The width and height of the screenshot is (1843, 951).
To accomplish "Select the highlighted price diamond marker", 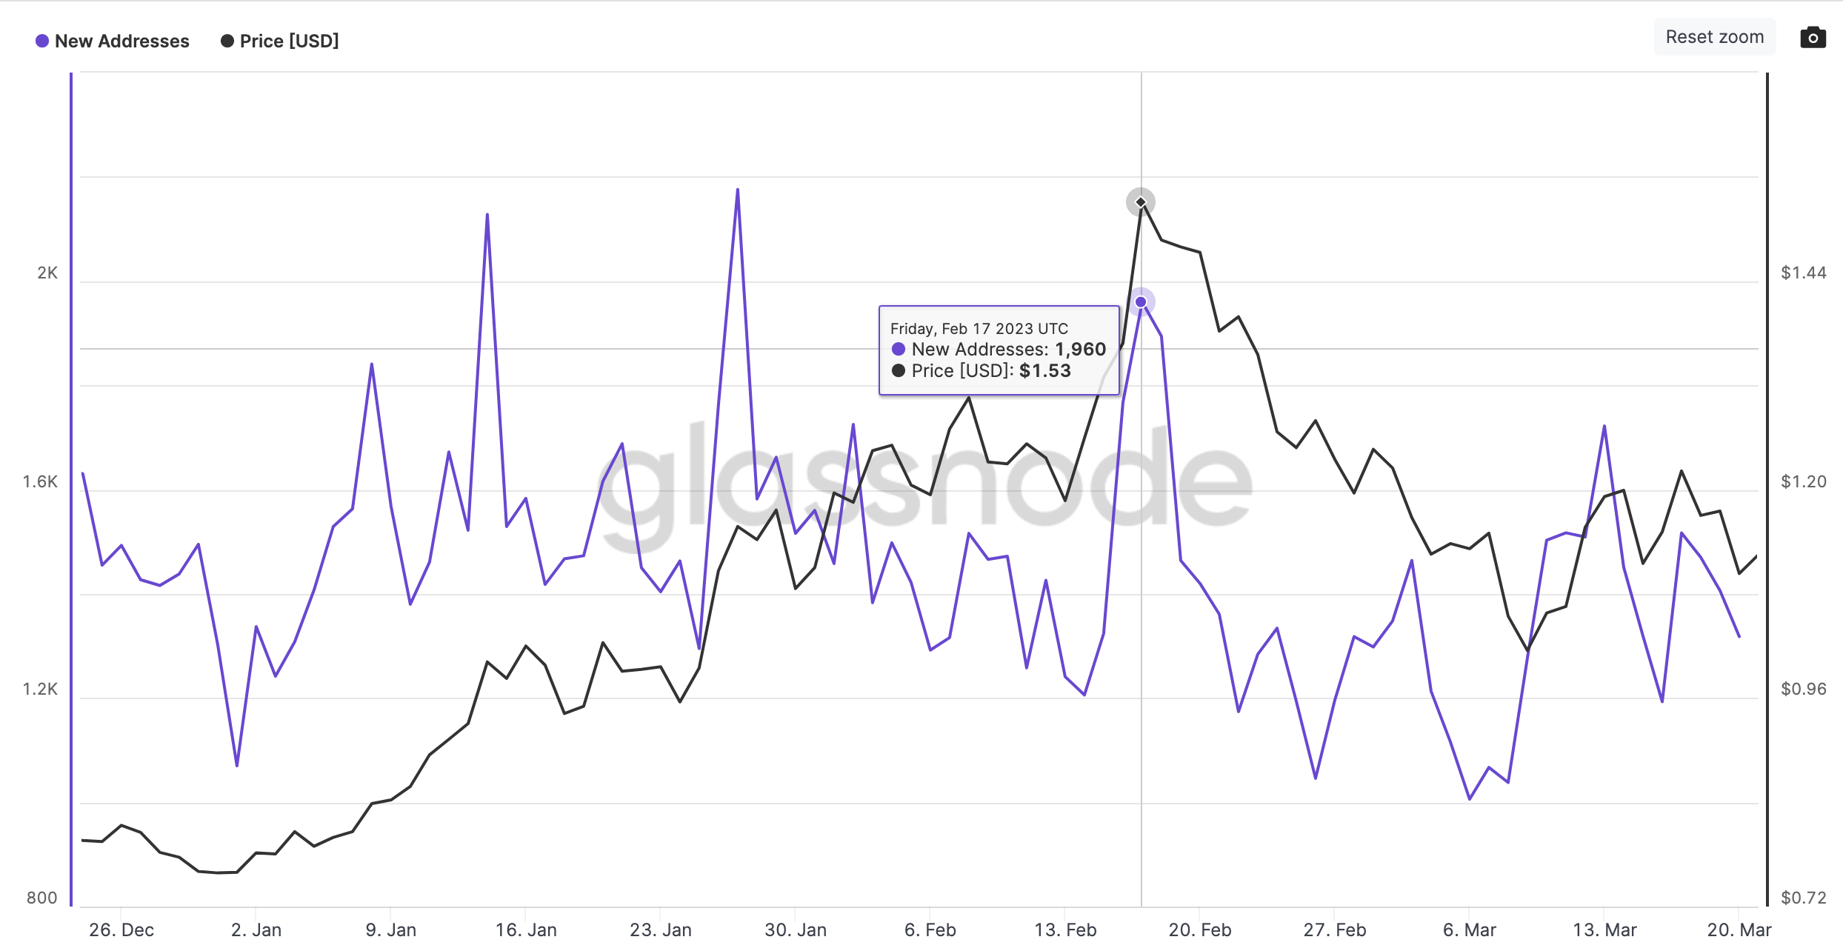I will click(1141, 201).
